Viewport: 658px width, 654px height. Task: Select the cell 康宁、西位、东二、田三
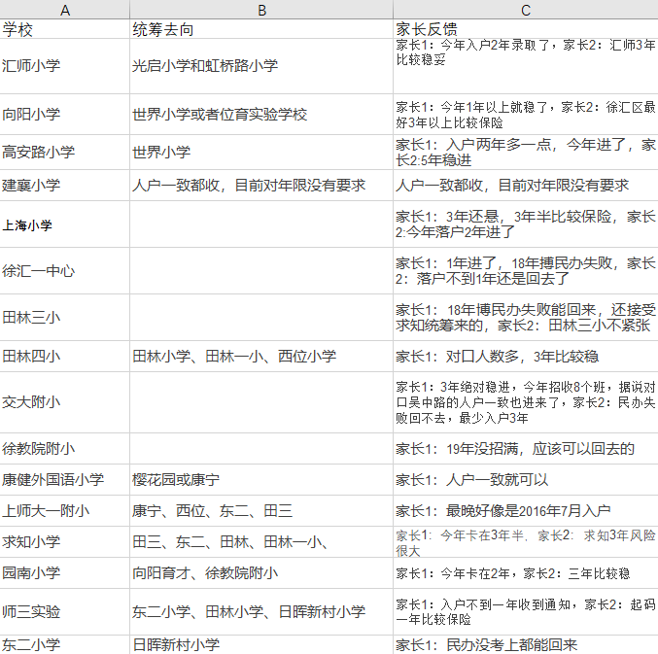(x=261, y=510)
